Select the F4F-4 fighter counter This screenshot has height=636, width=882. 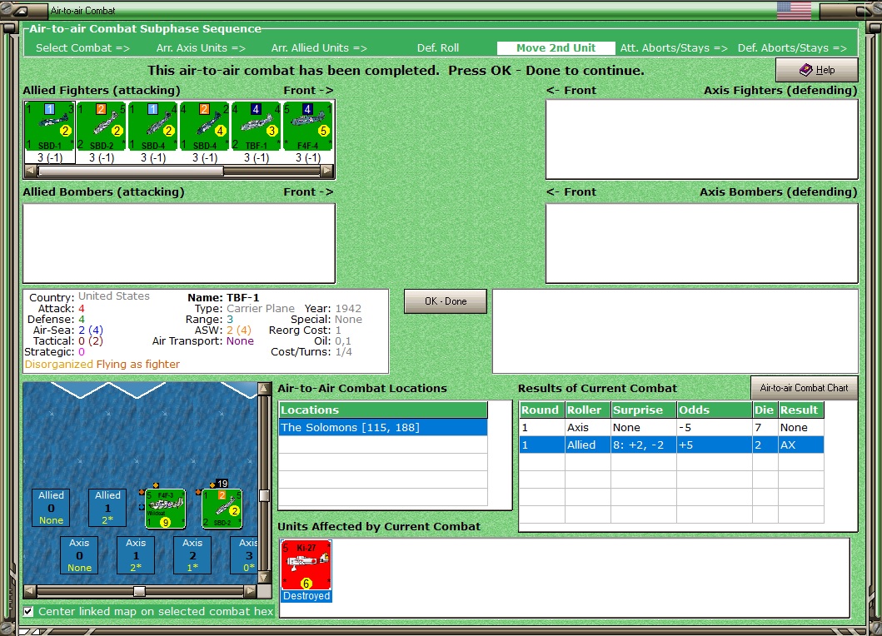[x=307, y=127]
